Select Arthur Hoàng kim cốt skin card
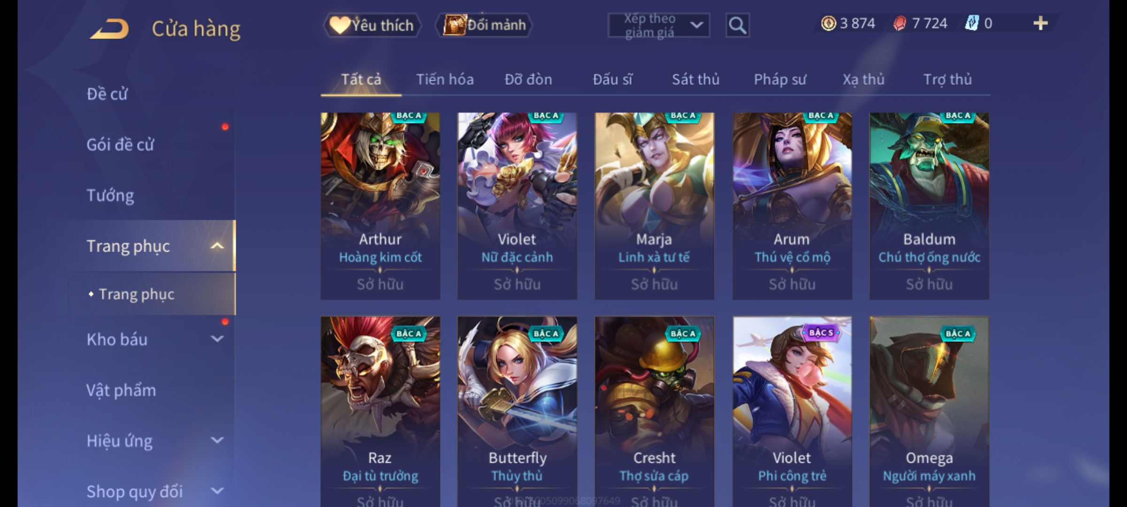 pyautogui.click(x=380, y=206)
